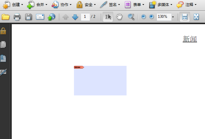Open the security lock side panel
205x139 pixels.
tap(3, 31)
